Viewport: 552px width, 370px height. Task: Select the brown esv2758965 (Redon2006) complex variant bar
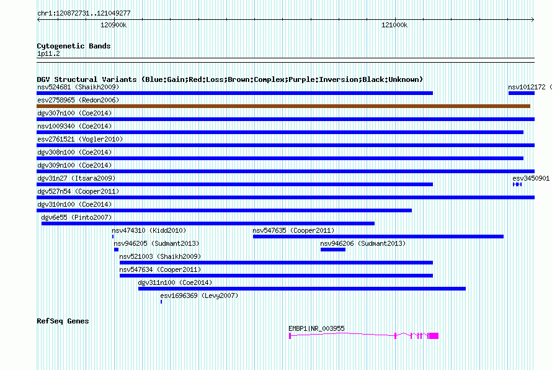point(283,106)
